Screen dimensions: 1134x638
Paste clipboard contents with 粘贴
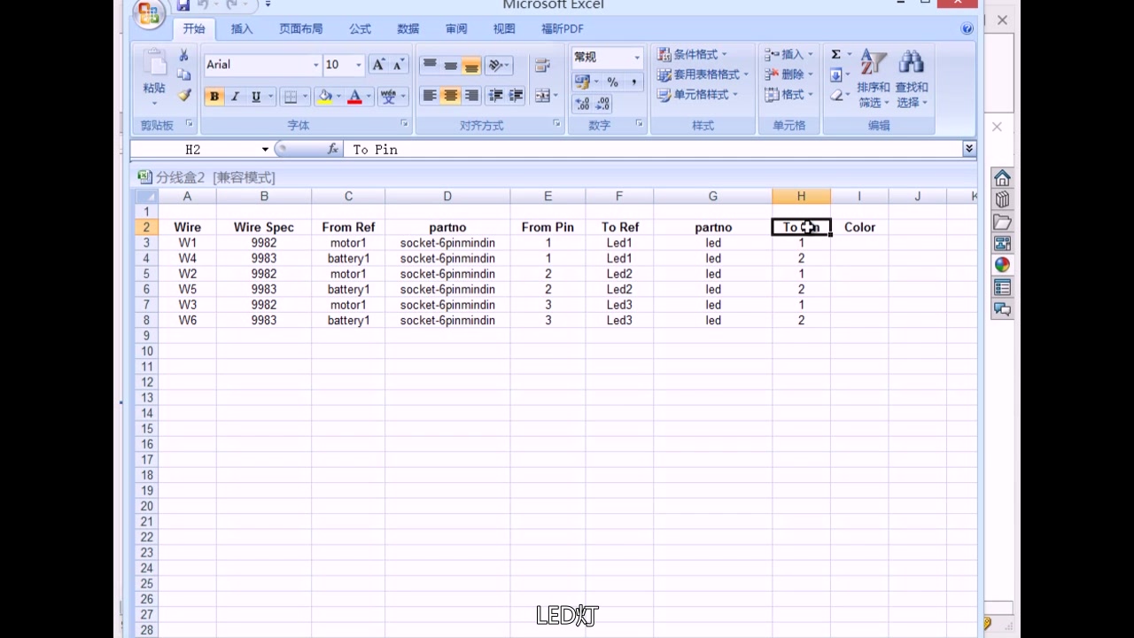coord(154,78)
